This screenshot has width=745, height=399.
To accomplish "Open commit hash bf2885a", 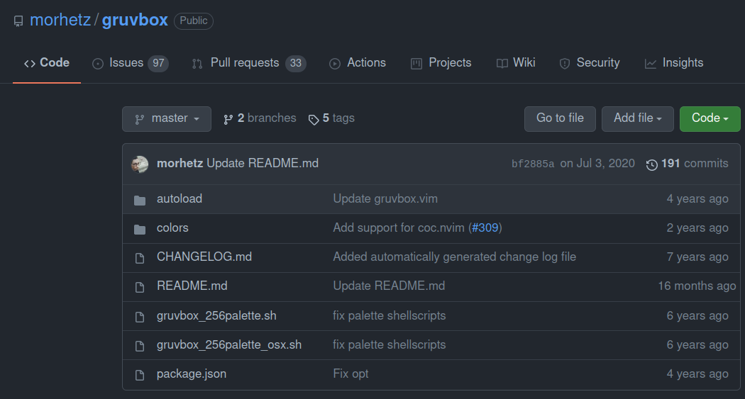I will tap(533, 164).
